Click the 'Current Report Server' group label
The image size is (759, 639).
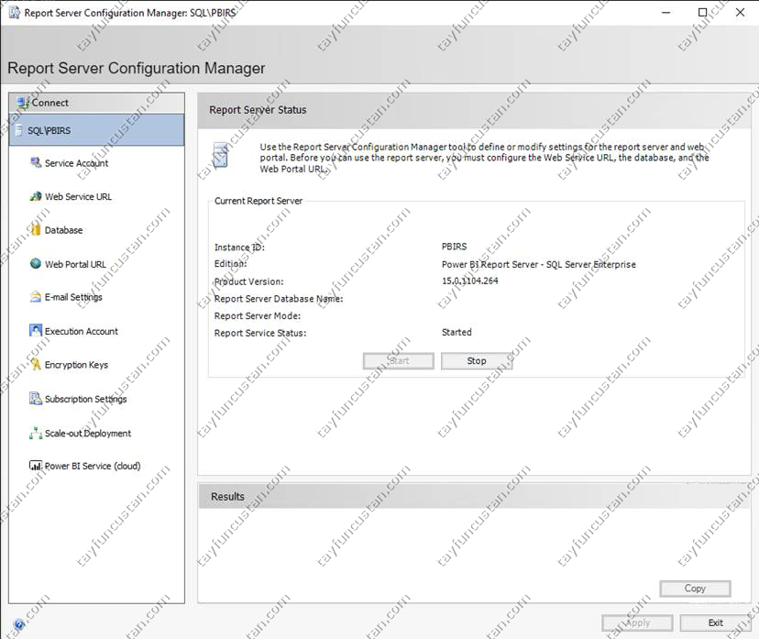tap(258, 201)
